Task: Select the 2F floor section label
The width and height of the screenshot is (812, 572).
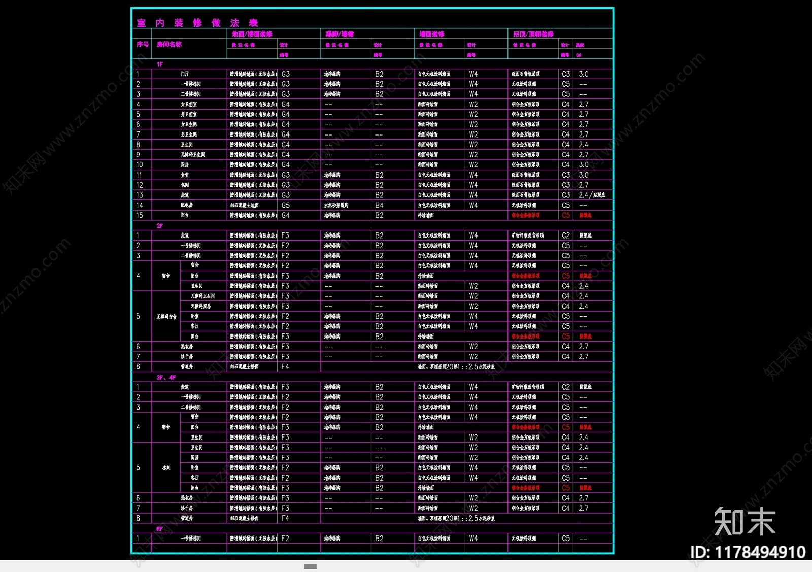Action: (160, 226)
